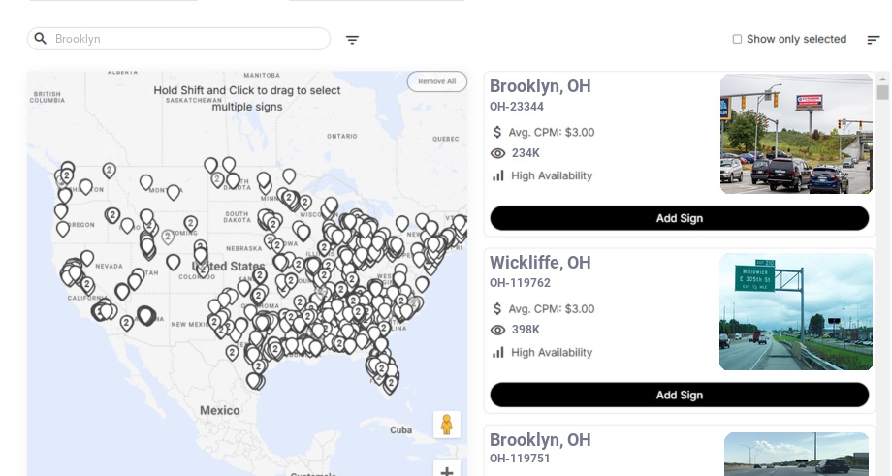Click the results list scrollbar thumb
Image resolution: width=892 pixels, height=476 pixels.
(882, 92)
